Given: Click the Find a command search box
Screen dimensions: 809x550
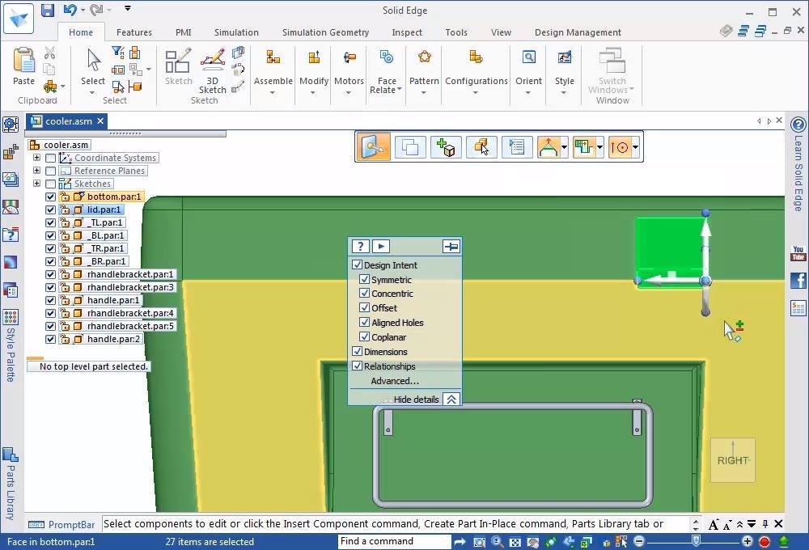Looking at the screenshot, I should [x=394, y=541].
